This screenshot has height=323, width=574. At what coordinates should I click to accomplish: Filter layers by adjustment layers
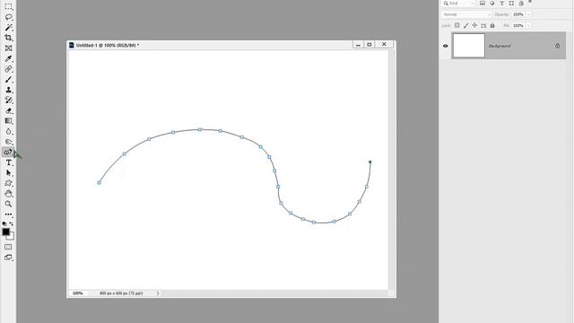[x=492, y=4]
